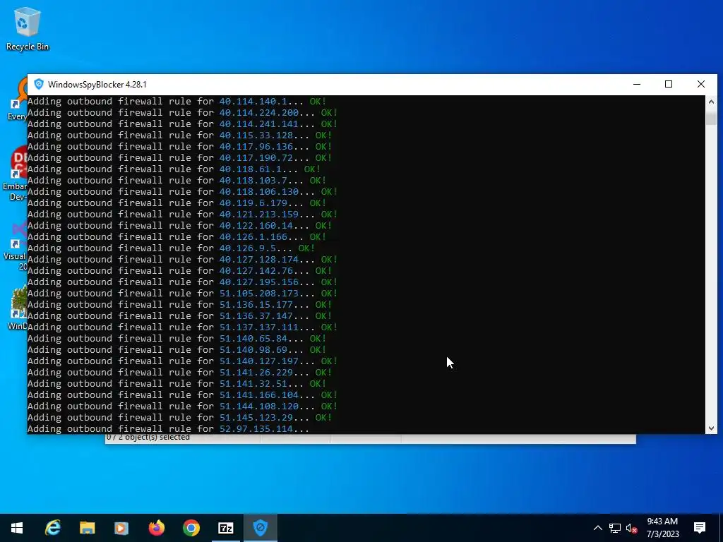This screenshot has height=542, width=723.
Task: Click OK! after 51.144.108.120
Action: tap(329, 406)
